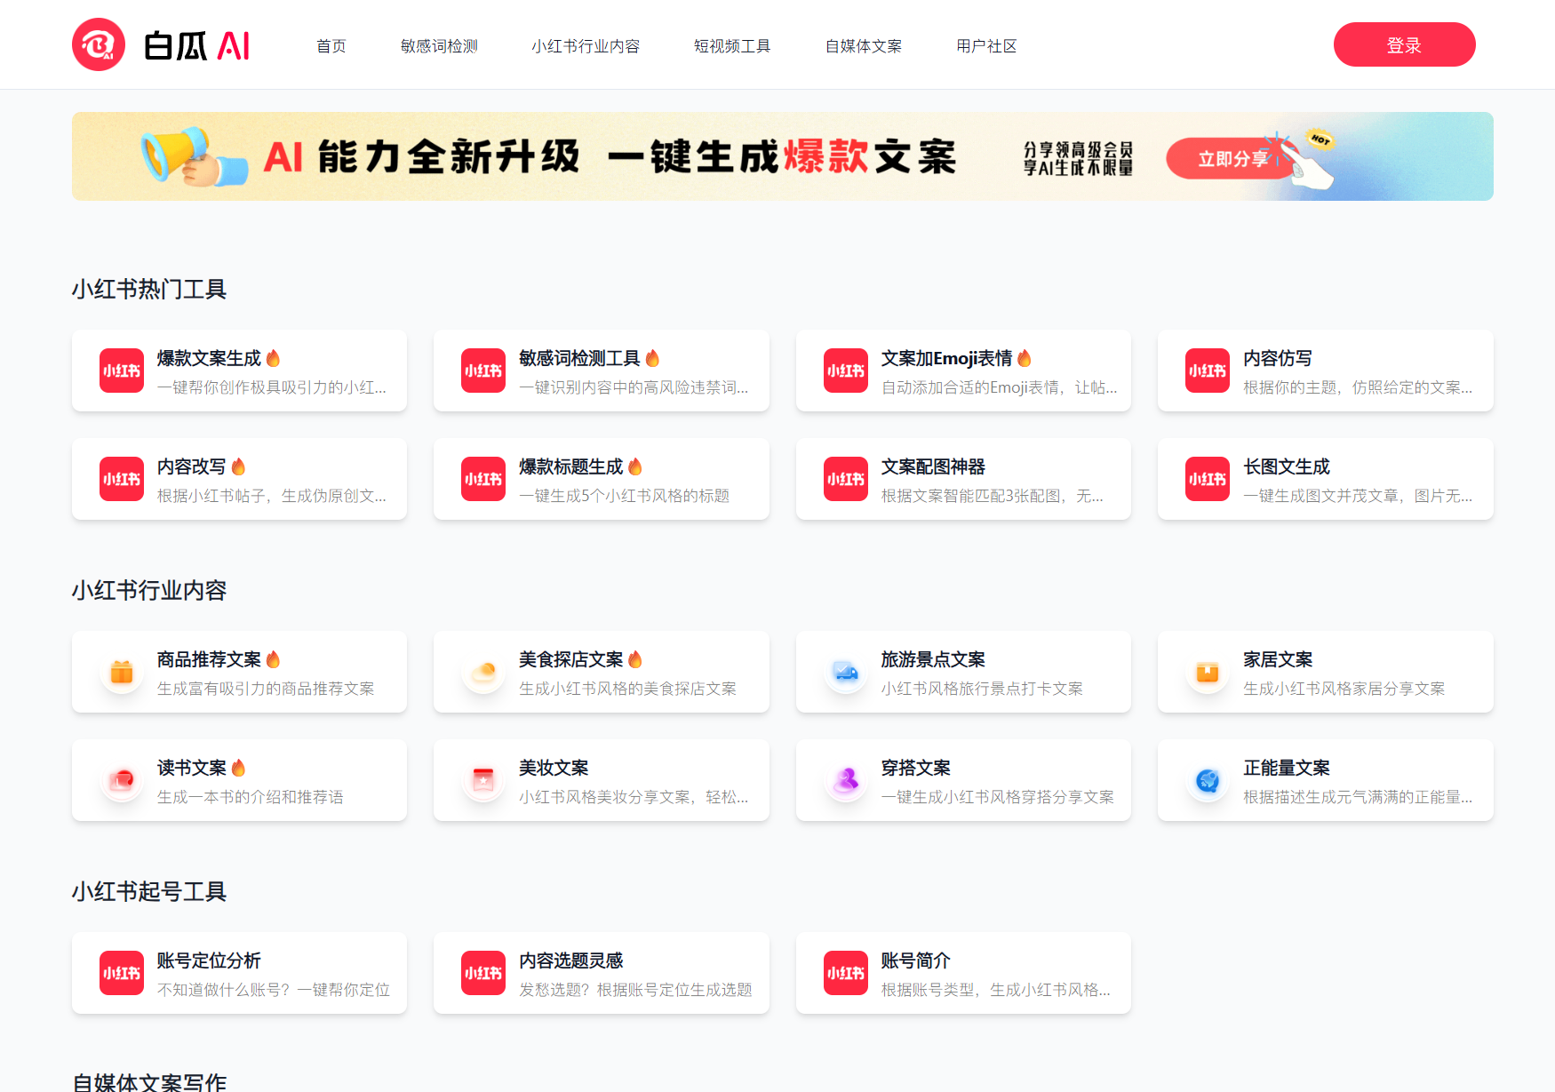
Task: Click the 小红书 icon beside 账号定位分析
Action: coord(122,973)
